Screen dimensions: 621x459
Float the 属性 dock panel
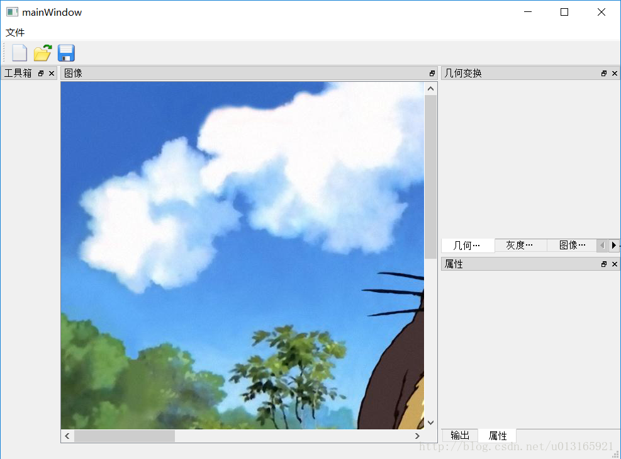click(x=604, y=264)
